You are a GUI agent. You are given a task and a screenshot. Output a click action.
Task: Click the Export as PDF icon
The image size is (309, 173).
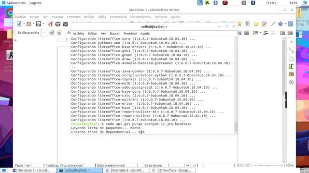[50, 24]
